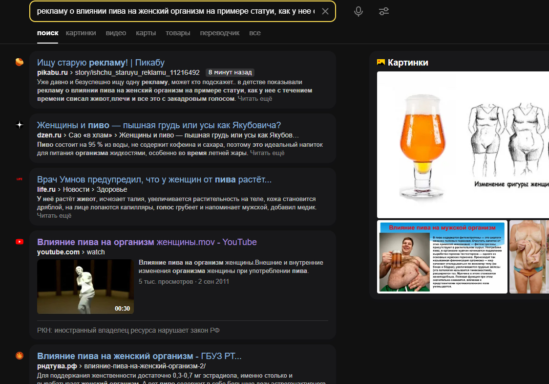Open the товары tab
Viewport: 549px width, 384px height.
point(178,33)
